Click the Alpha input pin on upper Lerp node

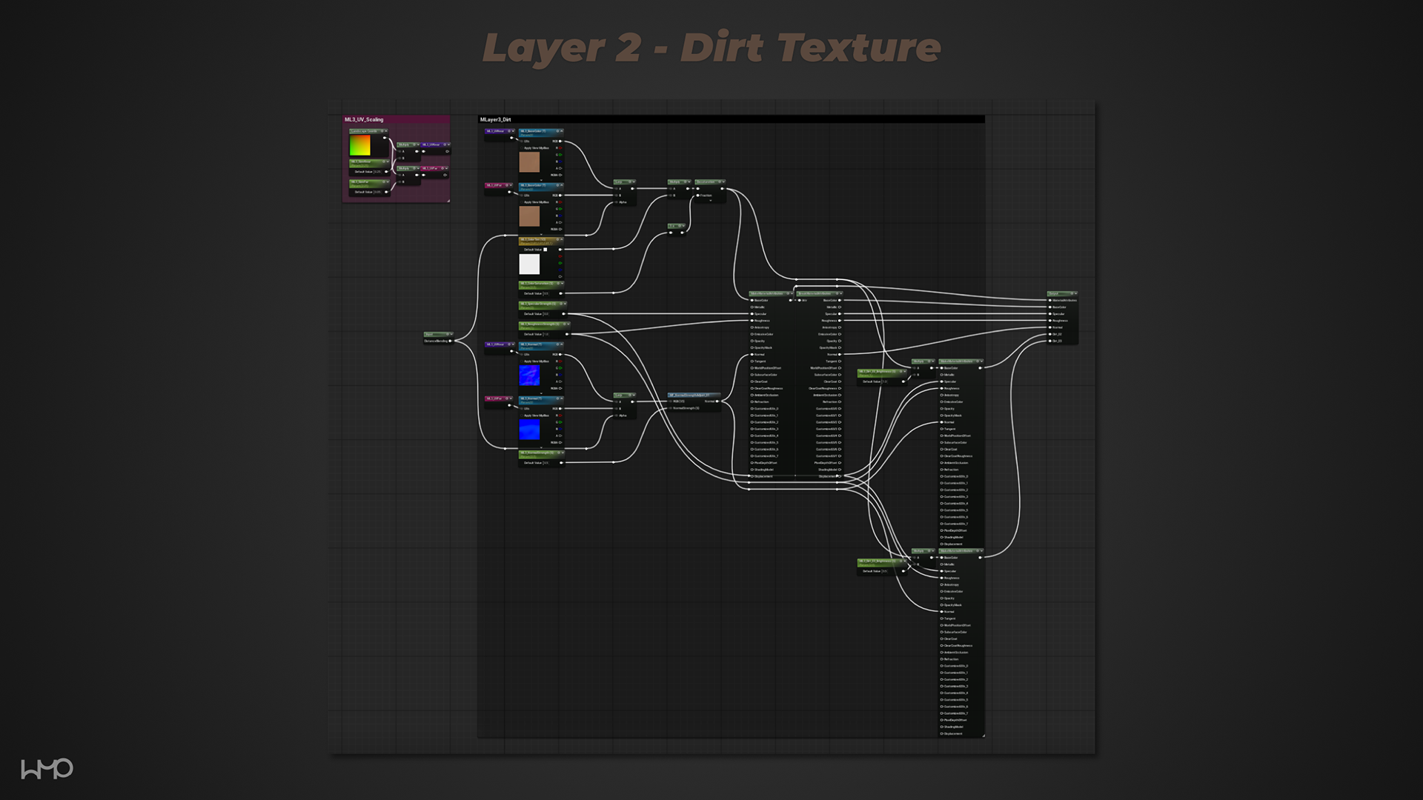[616, 202]
